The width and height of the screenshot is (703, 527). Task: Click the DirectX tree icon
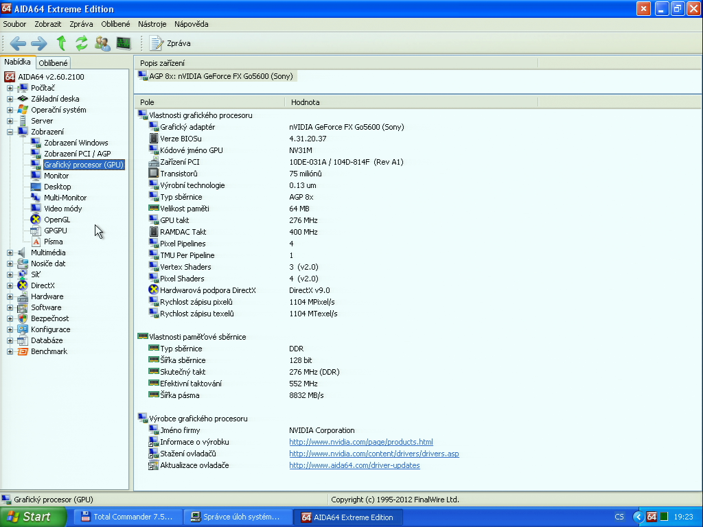pyautogui.click(x=23, y=285)
